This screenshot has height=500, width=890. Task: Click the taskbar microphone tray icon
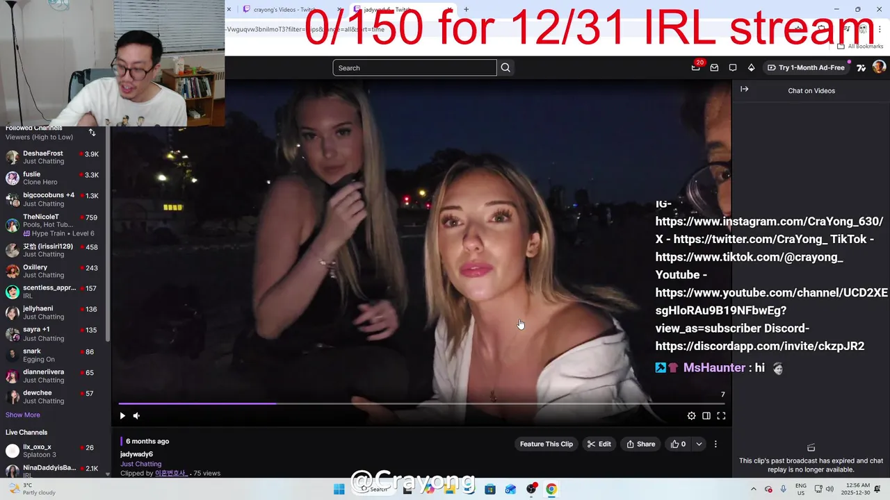(x=783, y=489)
